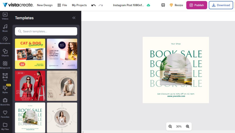Screen dimensions: 235x133
Task: Open the Videos panel in sidebar
Action: click(x=5, y=16)
